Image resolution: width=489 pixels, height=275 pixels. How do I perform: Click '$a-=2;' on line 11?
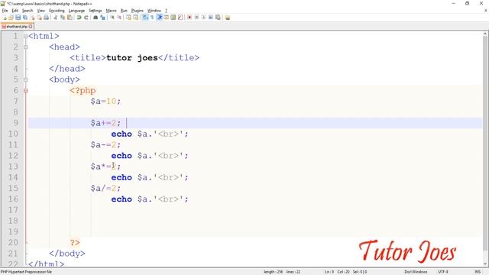[105, 144]
